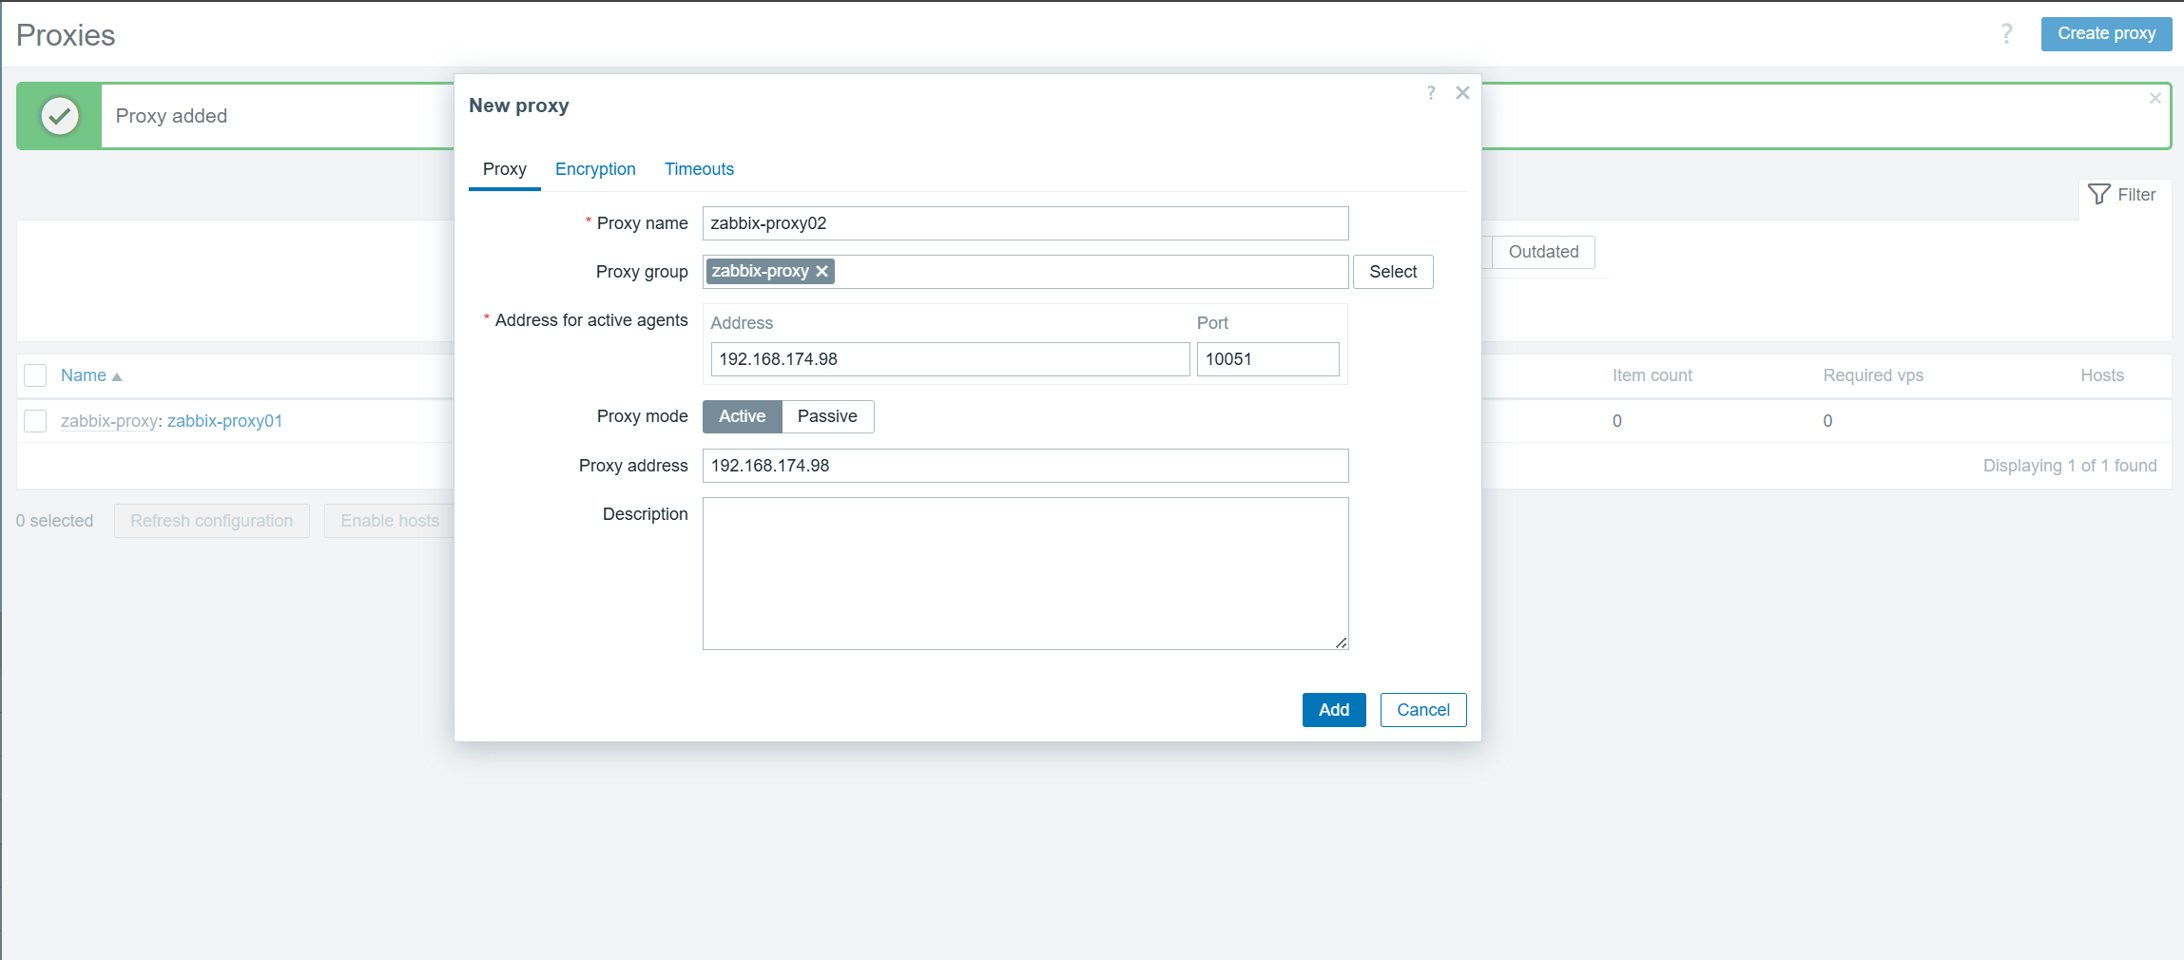Switch to the Timeouts tab
This screenshot has height=960, width=2184.
click(x=699, y=169)
